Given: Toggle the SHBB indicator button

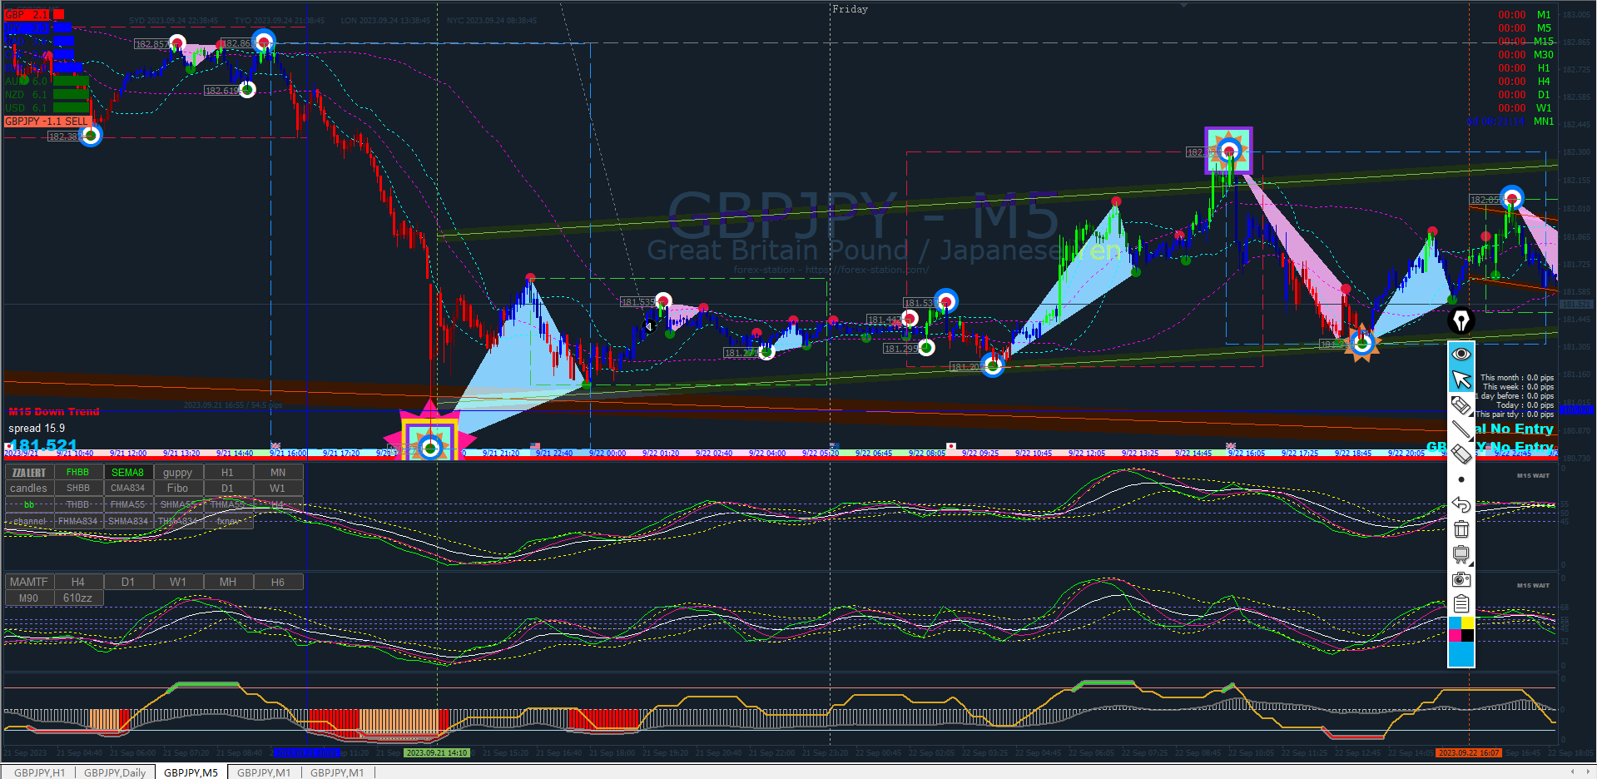Looking at the screenshot, I should point(78,489).
